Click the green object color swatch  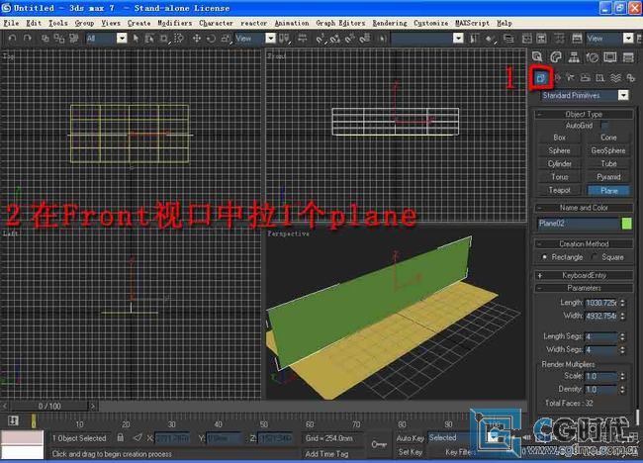pos(626,224)
